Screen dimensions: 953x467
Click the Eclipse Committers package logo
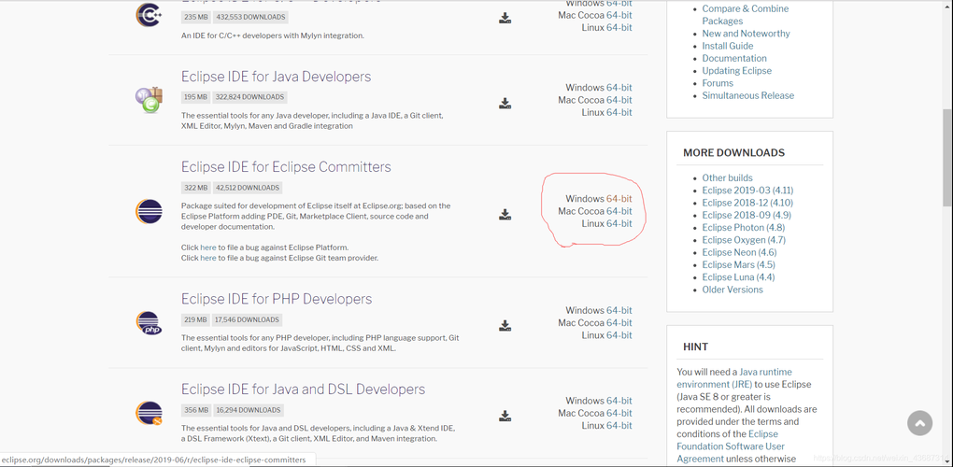pyautogui.click(x=149, y=211)
